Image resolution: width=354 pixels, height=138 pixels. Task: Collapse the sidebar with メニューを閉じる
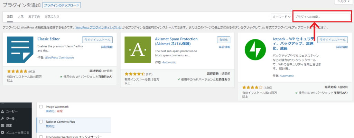coord(16,132)
